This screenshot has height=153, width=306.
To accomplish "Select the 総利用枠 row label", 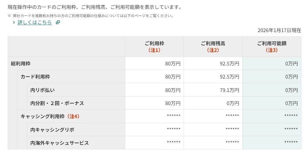I will (21, 64).
